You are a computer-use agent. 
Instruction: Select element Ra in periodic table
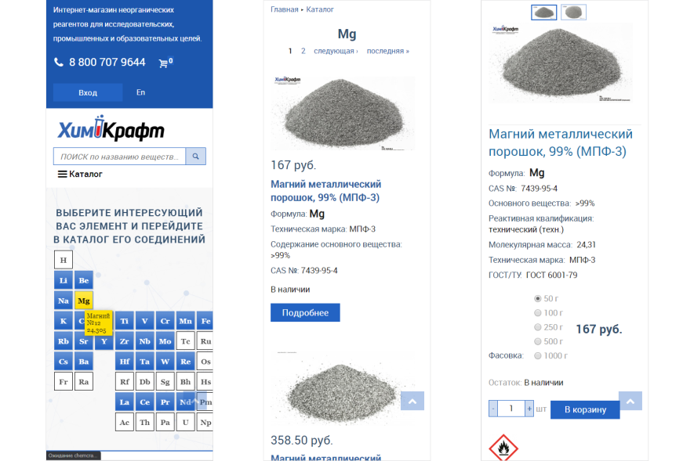pyautogui.click(x=84, y=382)
